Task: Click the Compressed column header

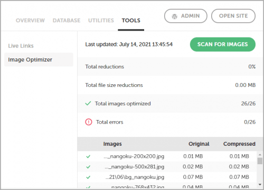Action: click(239, 144)
